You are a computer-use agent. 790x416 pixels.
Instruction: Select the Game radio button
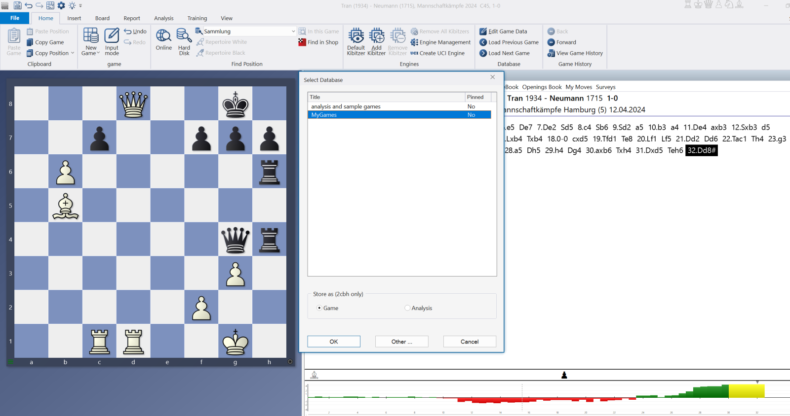click(319, 308)
